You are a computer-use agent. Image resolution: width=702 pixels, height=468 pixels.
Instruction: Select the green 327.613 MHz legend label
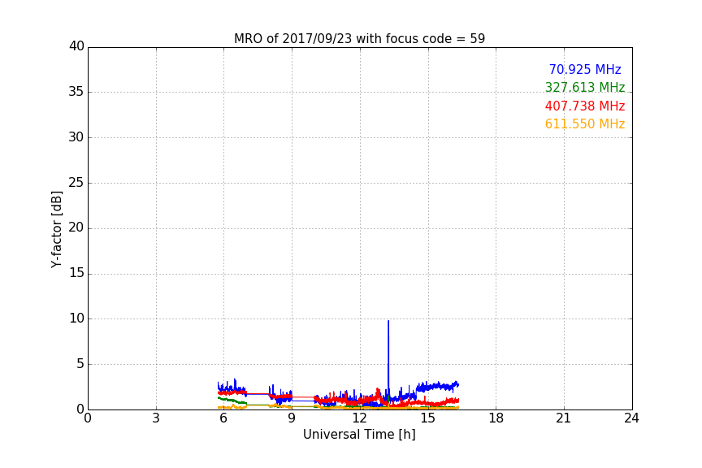tap(585, 87)
